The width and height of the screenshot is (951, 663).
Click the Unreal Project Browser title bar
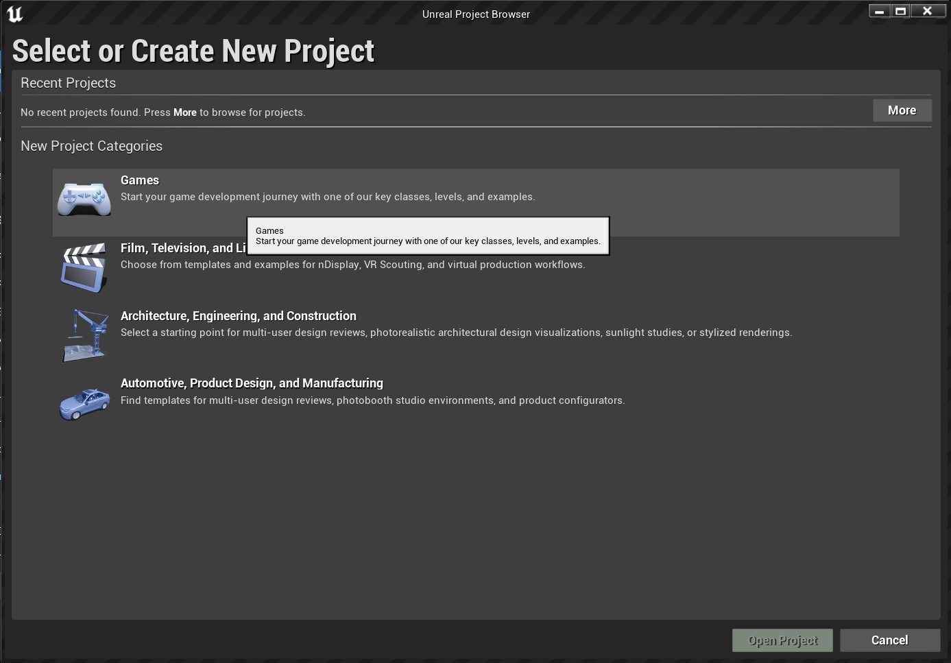[x=476, y=14]
